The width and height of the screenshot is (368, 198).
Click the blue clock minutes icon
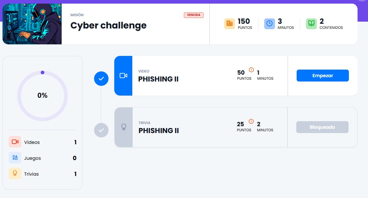click(x=269, y=24)
